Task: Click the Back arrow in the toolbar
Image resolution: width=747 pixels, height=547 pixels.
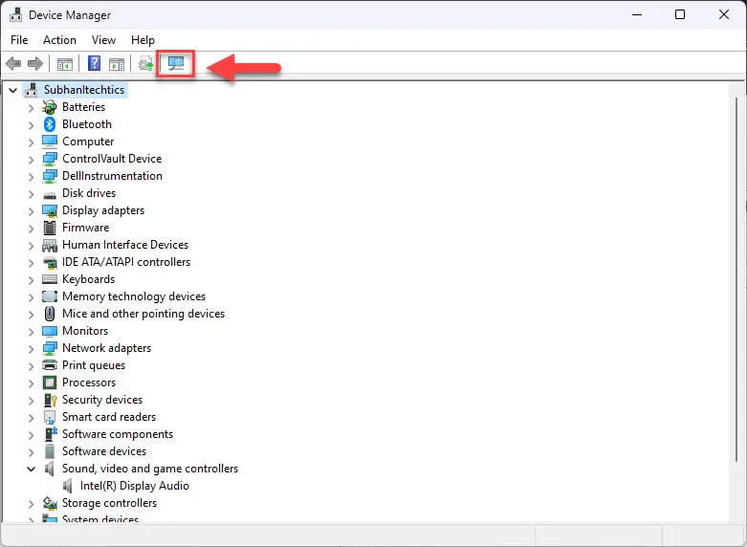Action: pos(13,63)
